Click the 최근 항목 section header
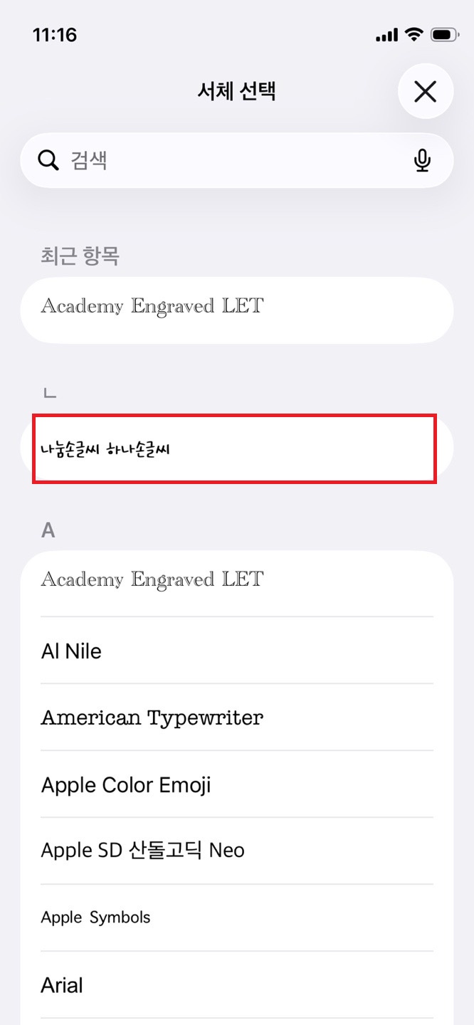Image resolution: width=474 pixels, height=1025 pixels. pos(80,256)
